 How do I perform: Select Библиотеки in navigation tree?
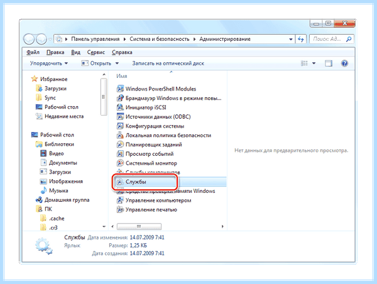(55, 144)
